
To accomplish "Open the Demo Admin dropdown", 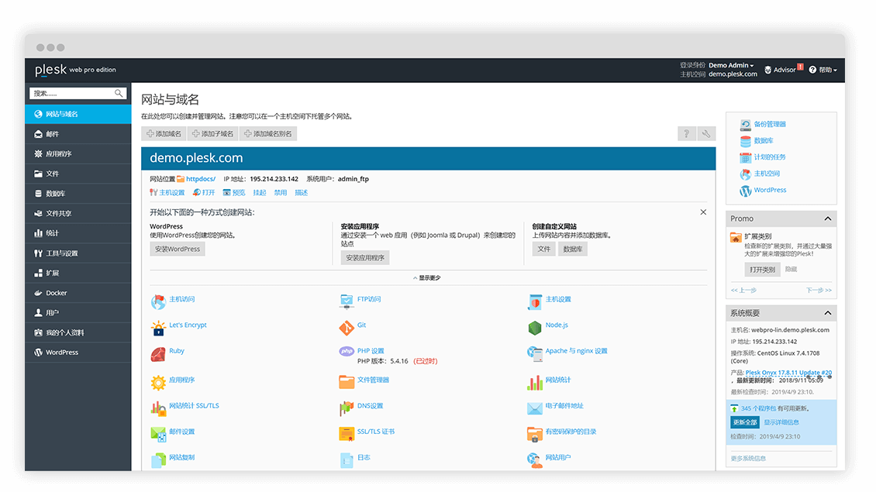I will click(x=731, y=65).
